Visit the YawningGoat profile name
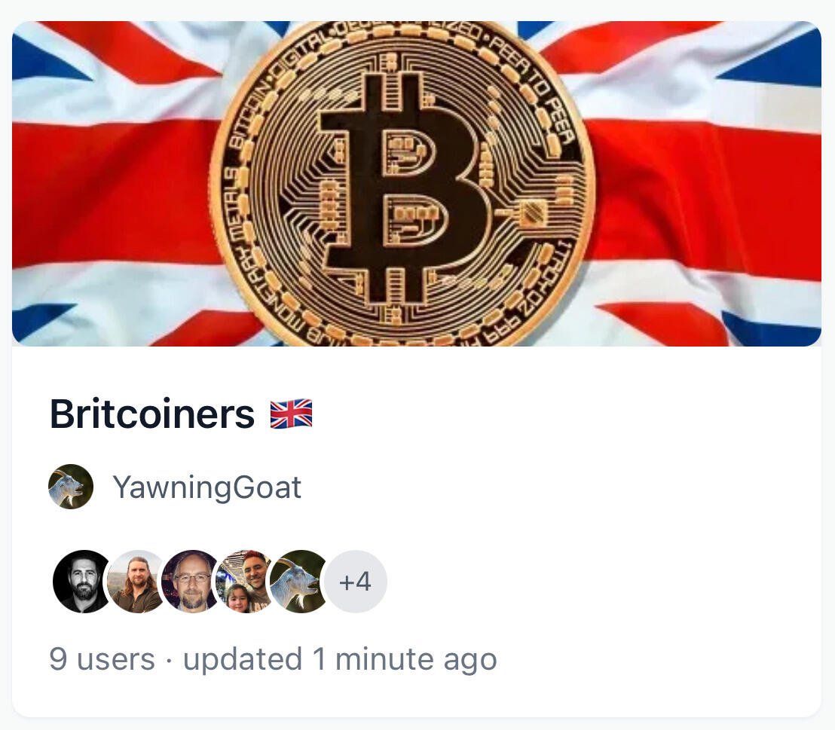The height and width of the screenshot is (730, 835). coord(207,487)
